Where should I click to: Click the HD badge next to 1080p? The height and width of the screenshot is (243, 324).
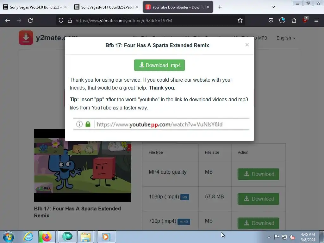185,197
